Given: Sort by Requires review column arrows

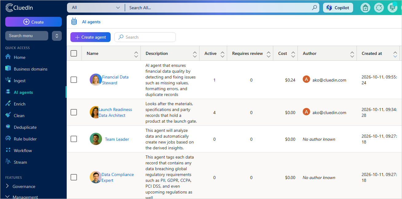Looking at the screenshot, I should 269,54.
